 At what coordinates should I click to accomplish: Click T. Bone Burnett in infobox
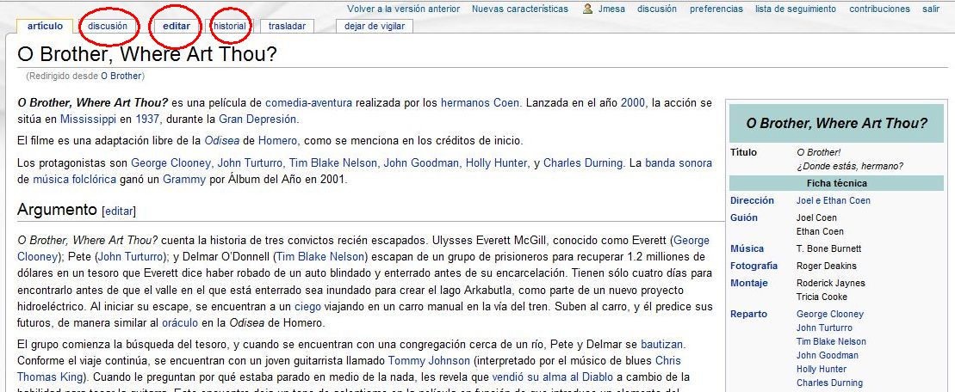pos(829,248)
